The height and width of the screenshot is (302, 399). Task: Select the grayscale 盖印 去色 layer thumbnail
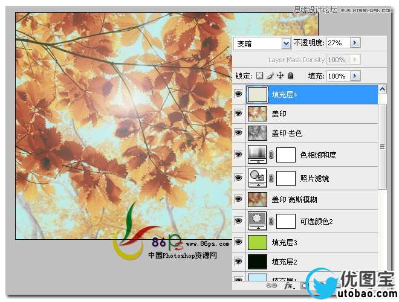tap(258, 133)
